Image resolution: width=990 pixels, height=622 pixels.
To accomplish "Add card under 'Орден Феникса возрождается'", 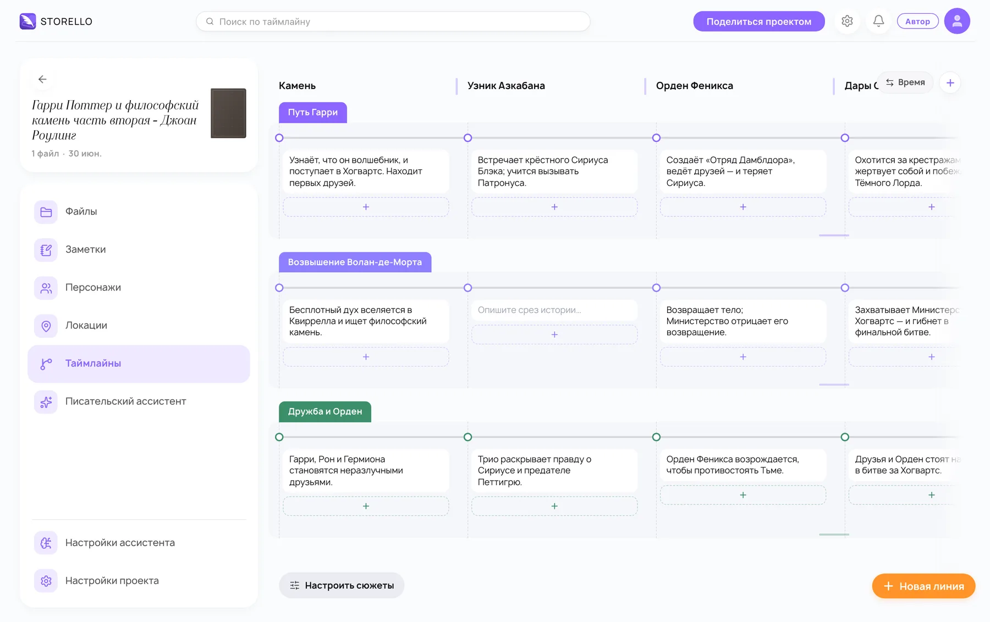I will [743, 495].
